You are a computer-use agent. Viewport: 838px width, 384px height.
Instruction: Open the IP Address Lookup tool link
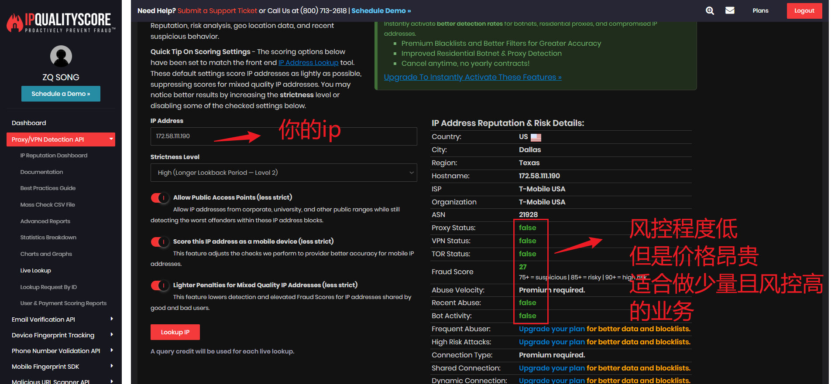308,63
